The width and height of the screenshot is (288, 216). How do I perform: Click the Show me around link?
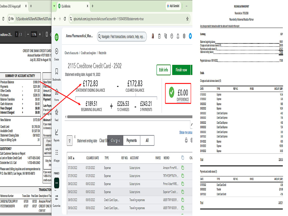click(x=186, y=132)
